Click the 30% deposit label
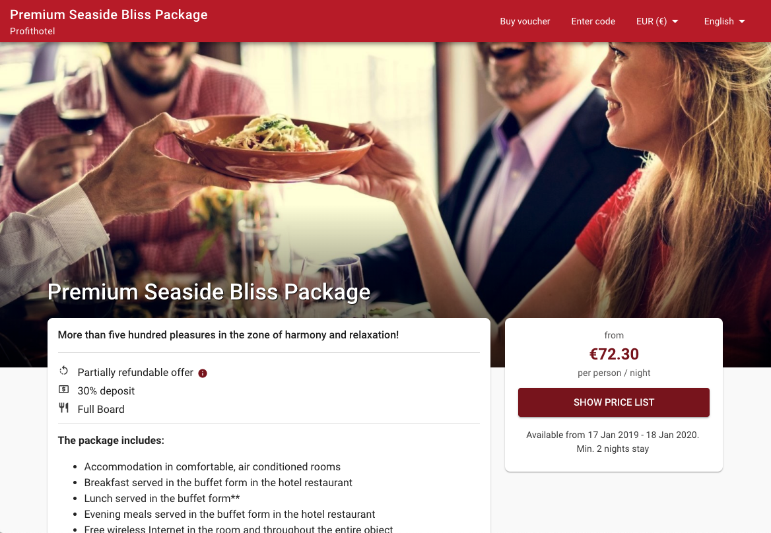This screenshot has height=533, width=771. coord(106,391)
